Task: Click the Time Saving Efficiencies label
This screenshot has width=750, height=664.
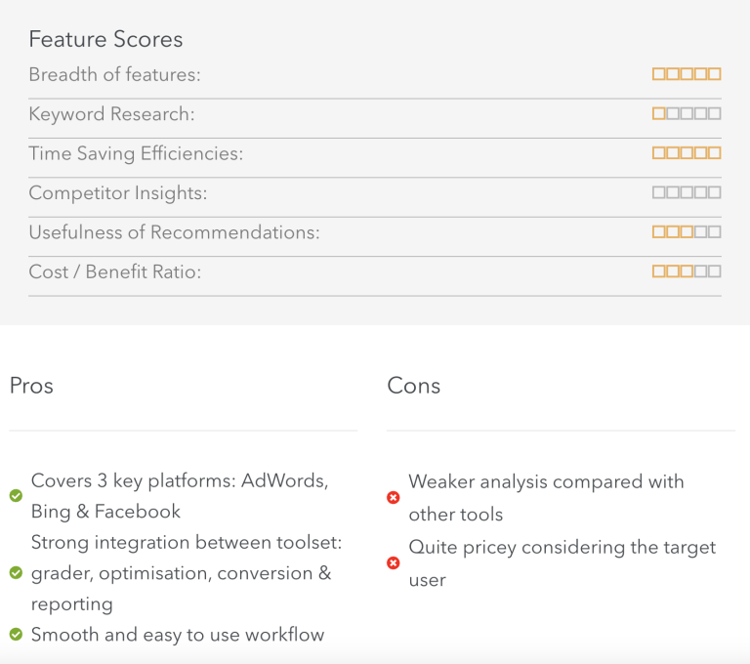Action: click(136, 154)
